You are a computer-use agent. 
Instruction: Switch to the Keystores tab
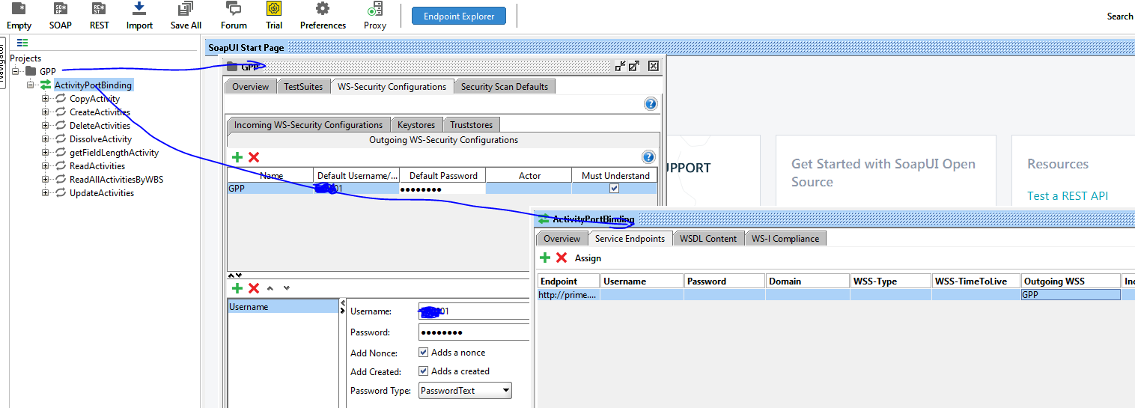pos(416,124)
